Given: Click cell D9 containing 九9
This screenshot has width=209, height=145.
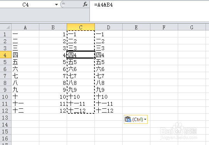Looking at the screenshot, I should coord(108,89).
